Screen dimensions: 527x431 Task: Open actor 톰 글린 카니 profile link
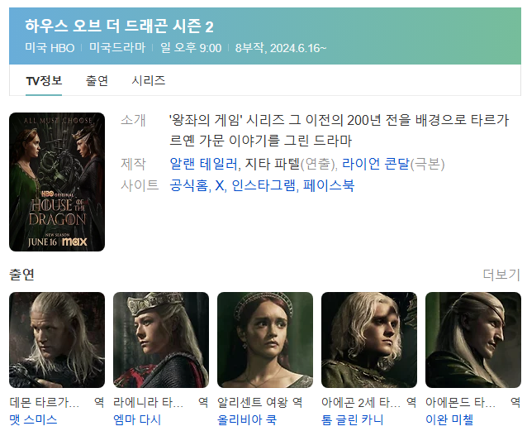pyautogui.click(x=352, y=419)
